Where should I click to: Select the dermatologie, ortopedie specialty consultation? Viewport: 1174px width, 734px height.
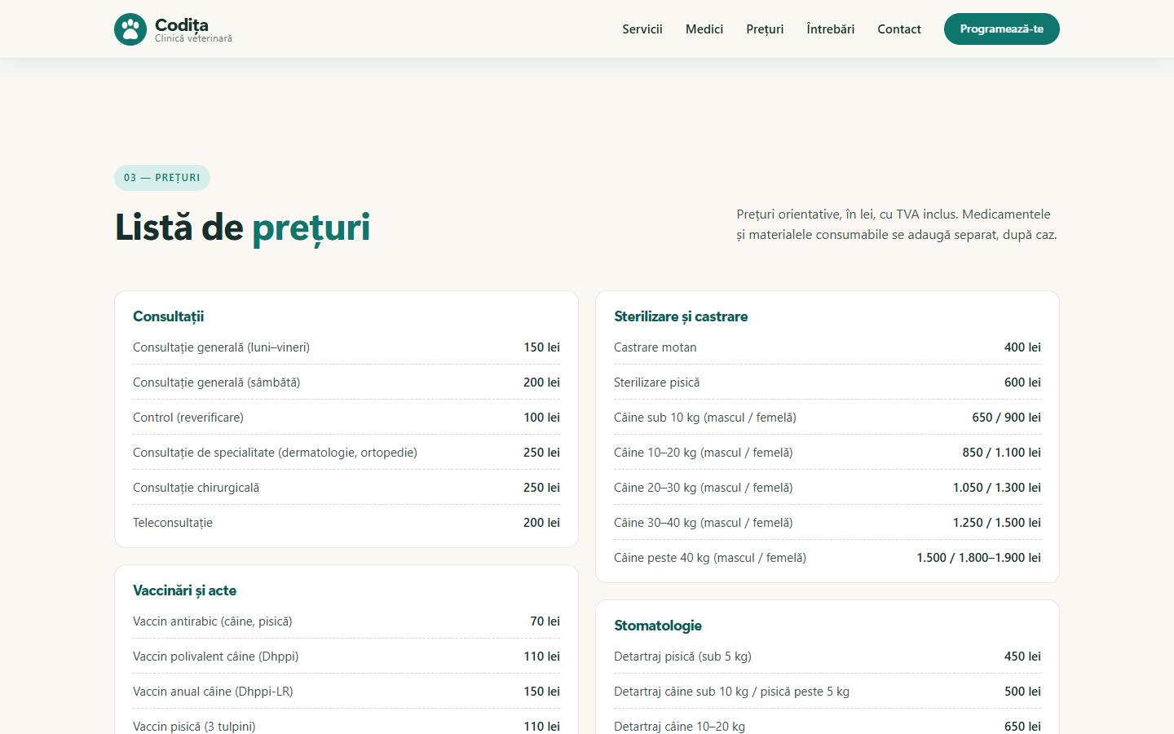(x=276, y=453)
